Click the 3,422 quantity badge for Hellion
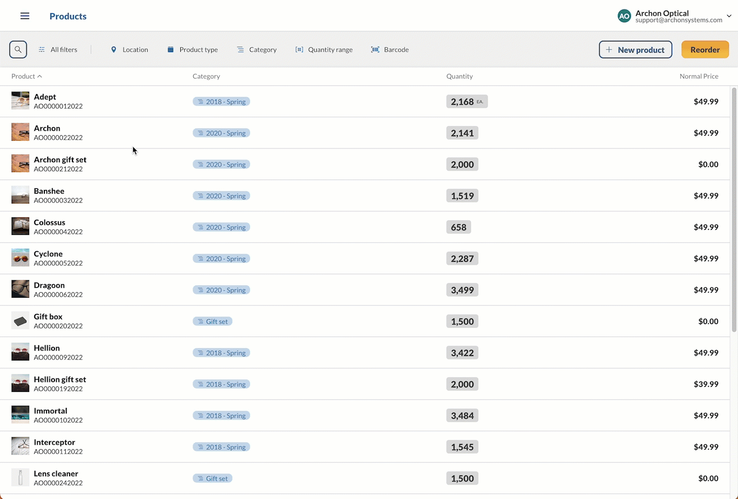738x499 pixels. (x=462, y=353)
